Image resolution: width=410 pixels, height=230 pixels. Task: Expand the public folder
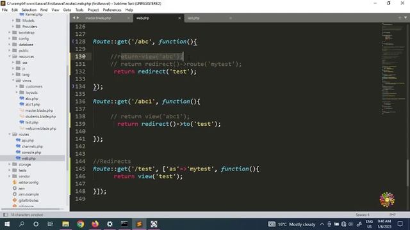(10, 50)
